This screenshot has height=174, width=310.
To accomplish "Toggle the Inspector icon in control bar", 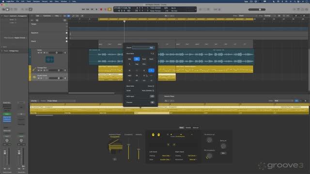I will (x=8, y=9).
